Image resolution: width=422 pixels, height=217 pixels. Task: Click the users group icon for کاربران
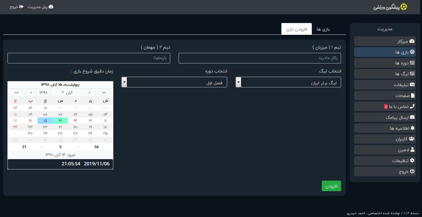412,139
